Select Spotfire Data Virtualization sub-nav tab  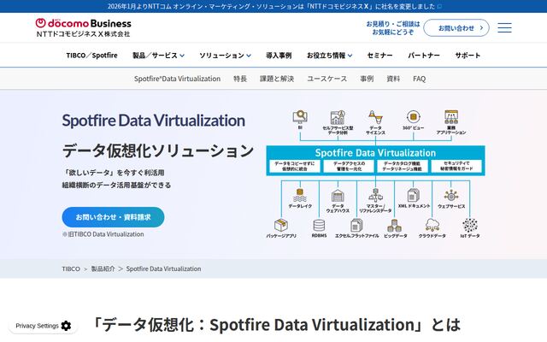(177, 79)
